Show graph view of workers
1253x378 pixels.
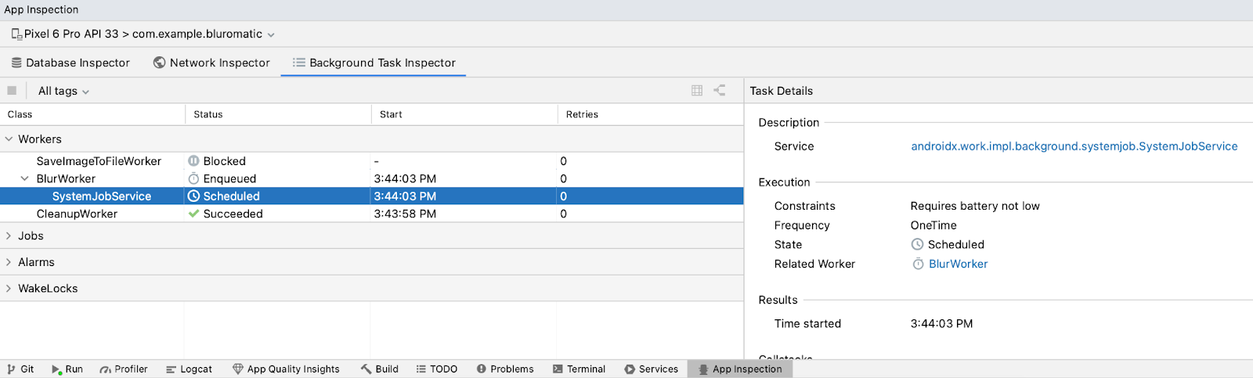coord(719,91)
